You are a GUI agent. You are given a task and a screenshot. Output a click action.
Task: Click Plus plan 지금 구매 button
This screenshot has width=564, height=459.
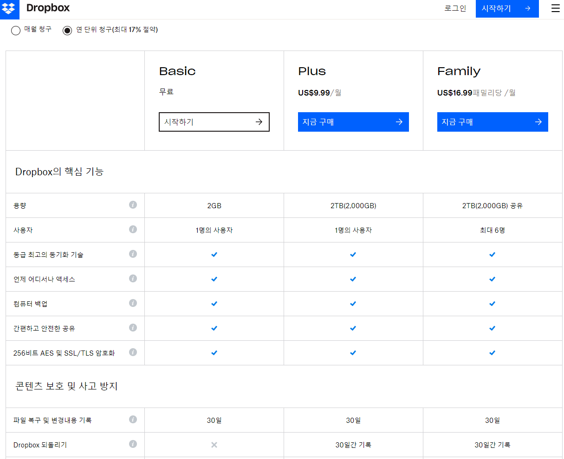click(x=353, y=122)
